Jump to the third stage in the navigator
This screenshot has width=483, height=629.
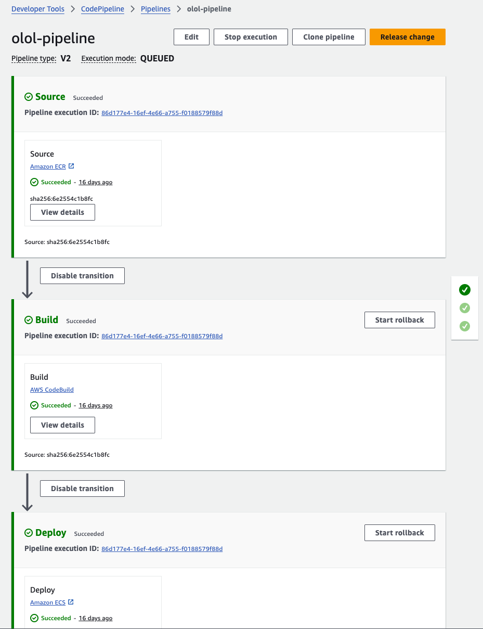465,326
